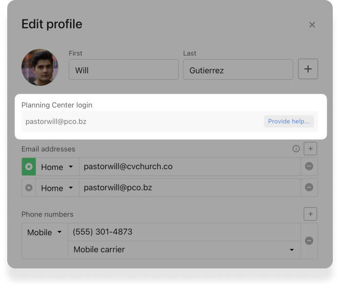340x288 pixels.
Task: Click the Provide help... button
Action: point(288,121)
